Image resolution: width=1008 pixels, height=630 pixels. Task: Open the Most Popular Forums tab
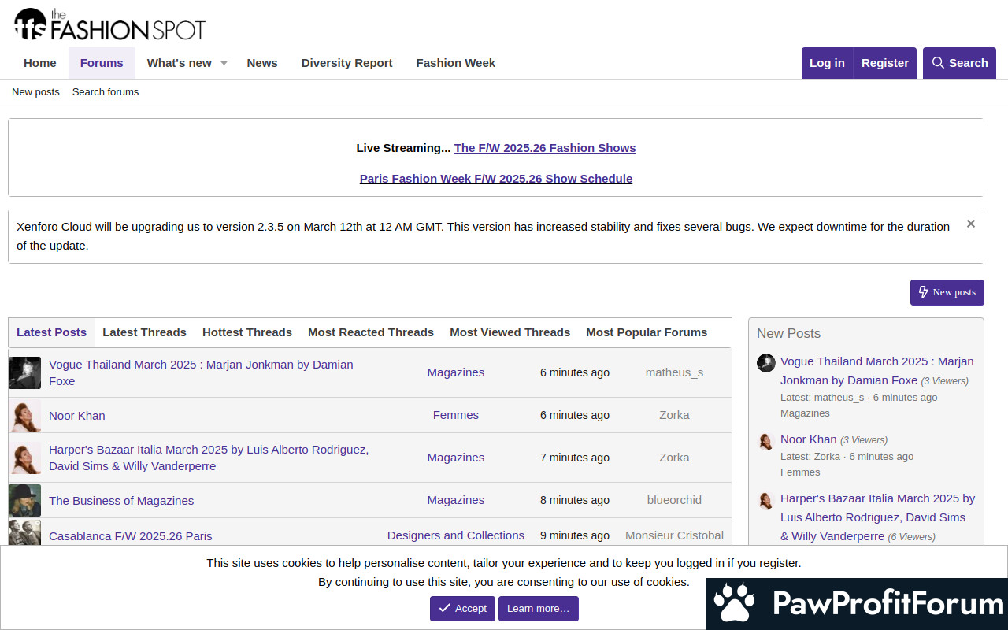tap(647, 332)
